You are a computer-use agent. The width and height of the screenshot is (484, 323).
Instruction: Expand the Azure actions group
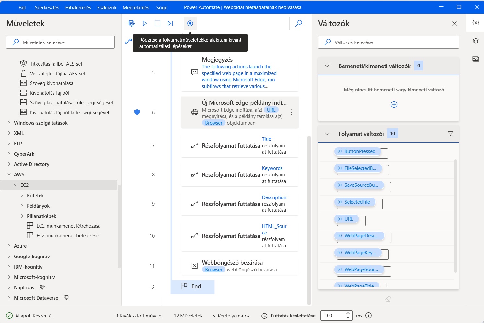pos(9,246)
